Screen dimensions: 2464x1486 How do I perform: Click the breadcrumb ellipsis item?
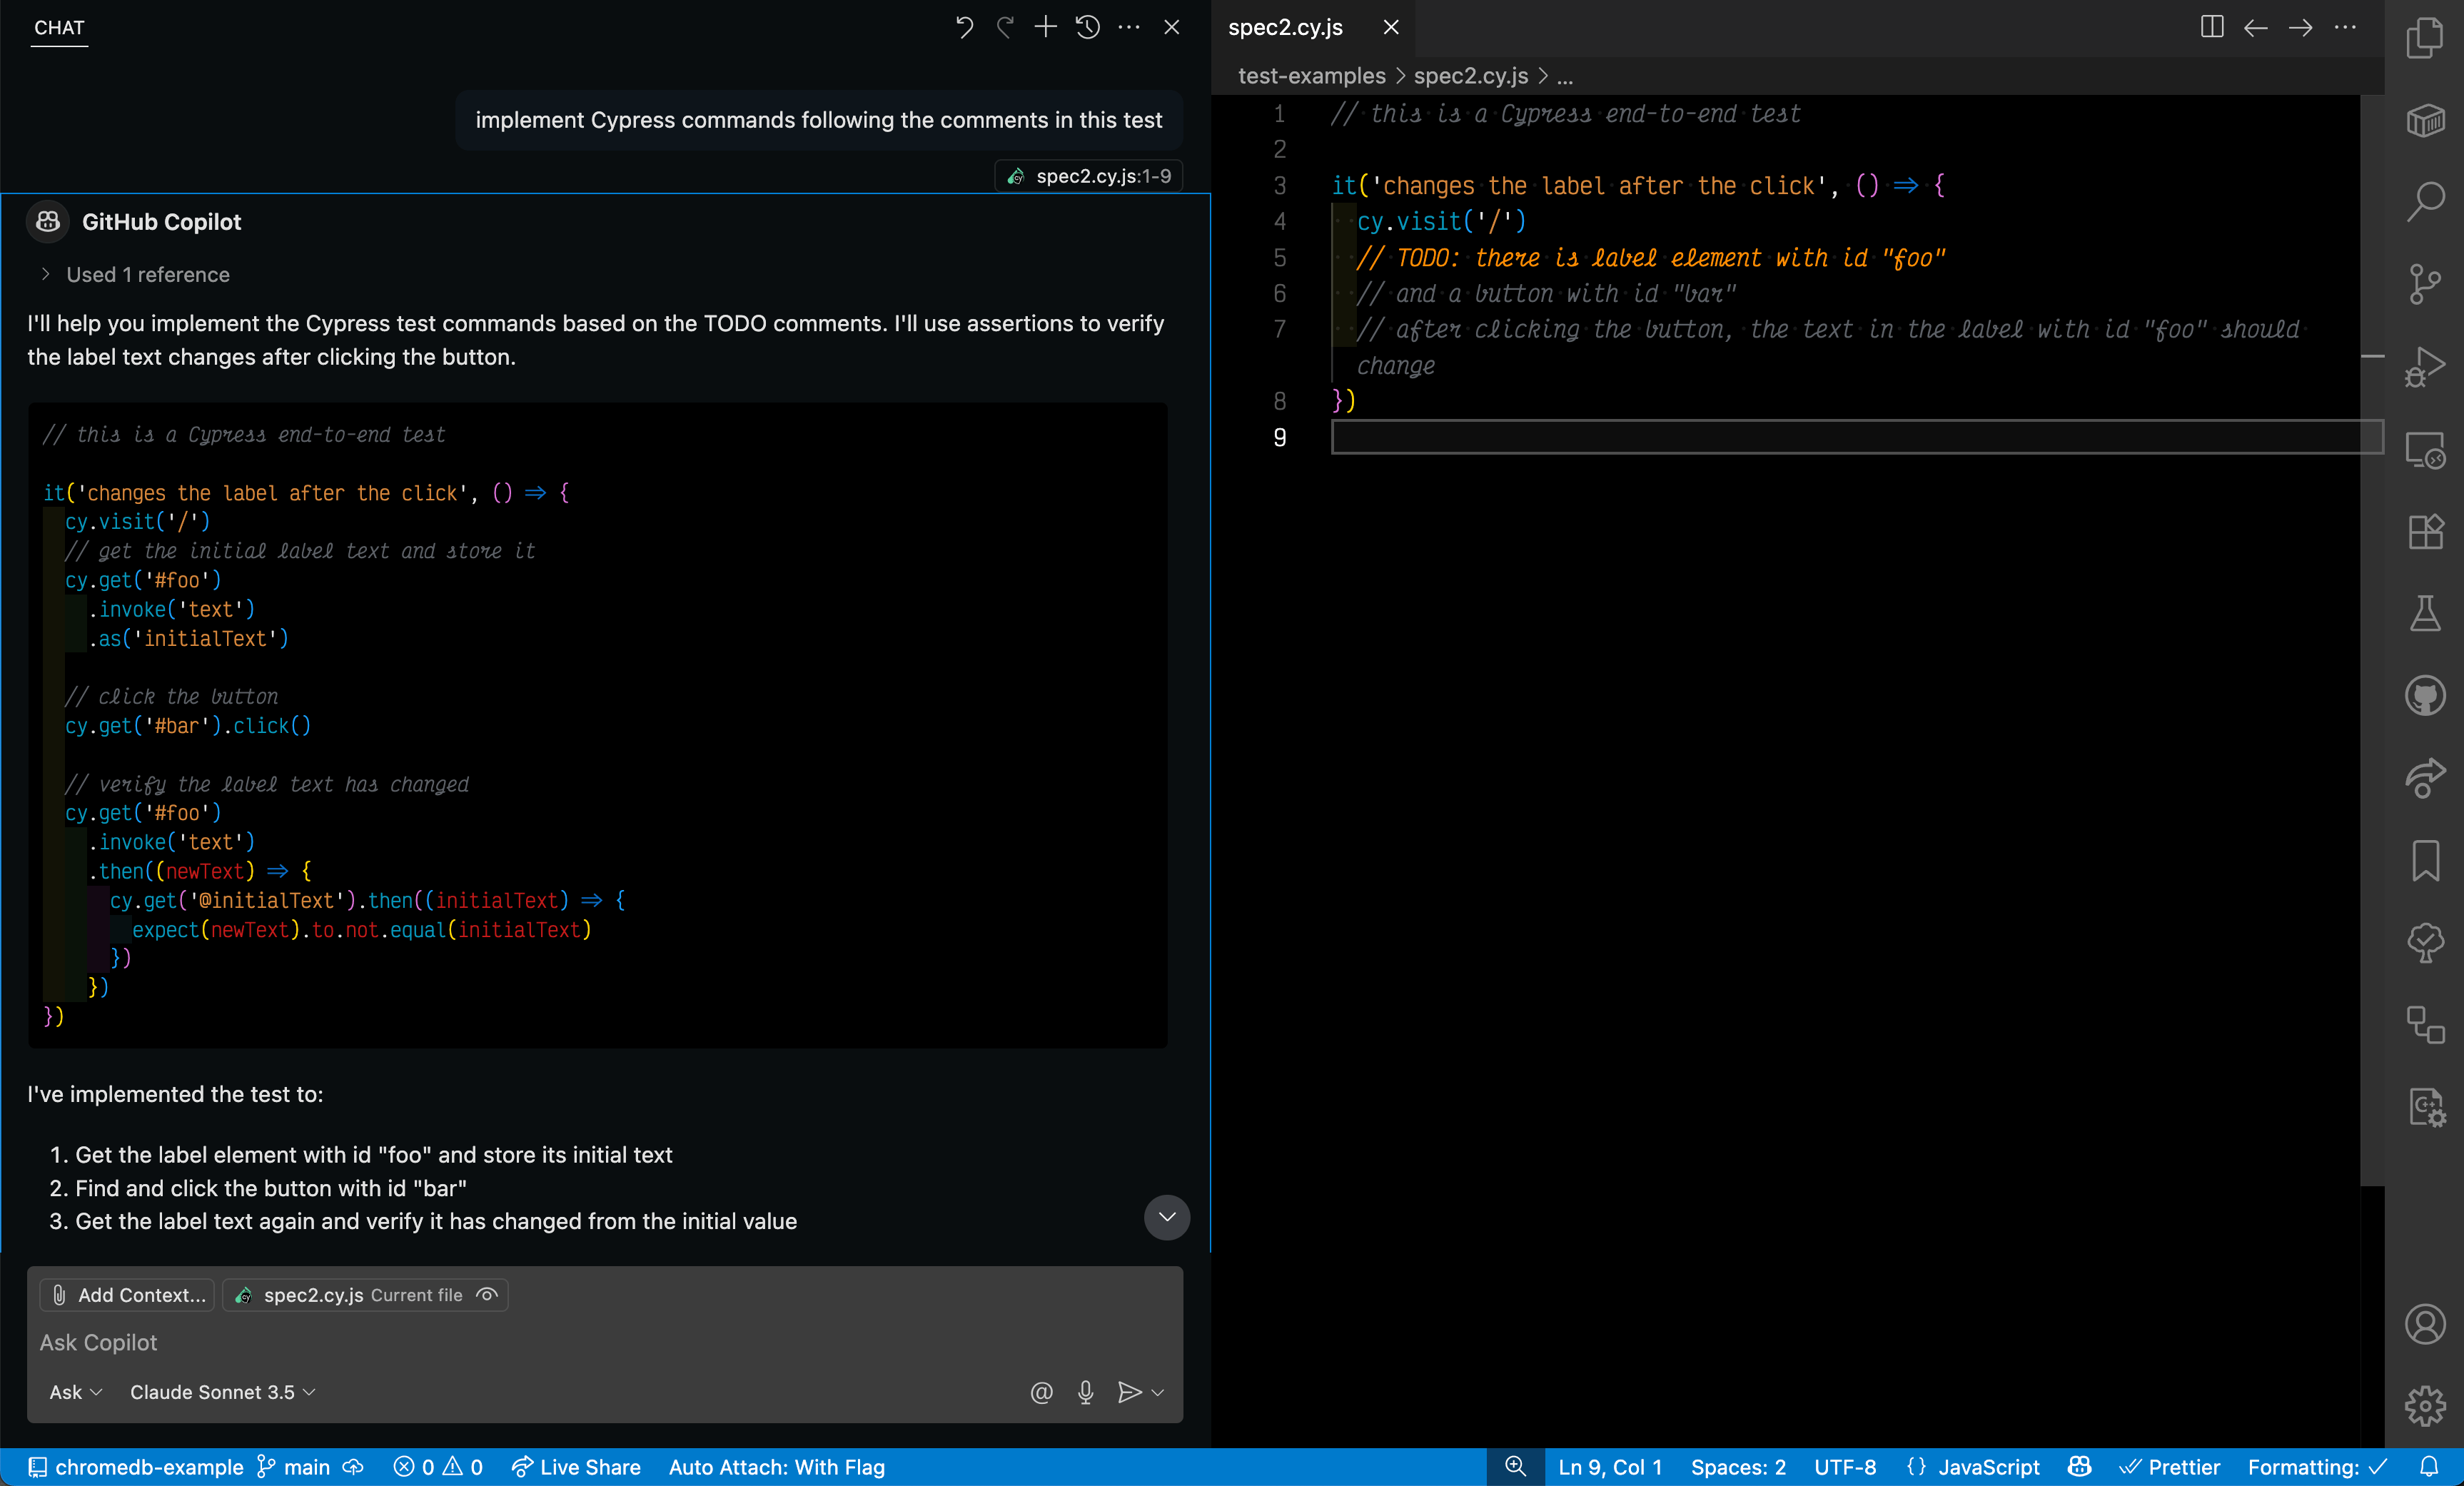[x=1565, y=76]
